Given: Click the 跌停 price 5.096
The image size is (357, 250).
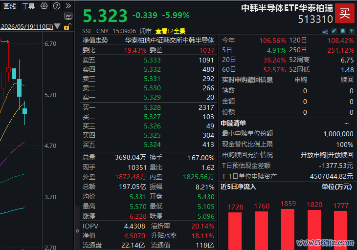Looking at the screenshot, I should [x=206, y=216].
